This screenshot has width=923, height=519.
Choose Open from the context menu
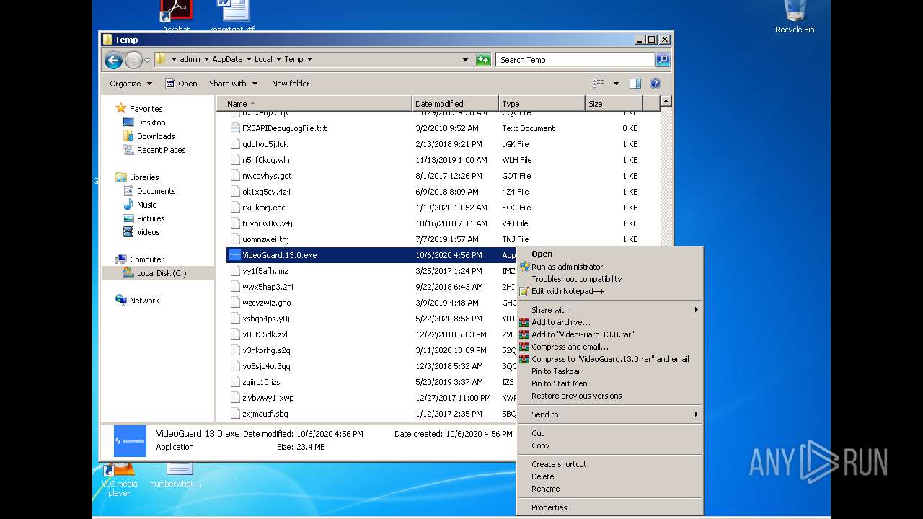point(610,254)
